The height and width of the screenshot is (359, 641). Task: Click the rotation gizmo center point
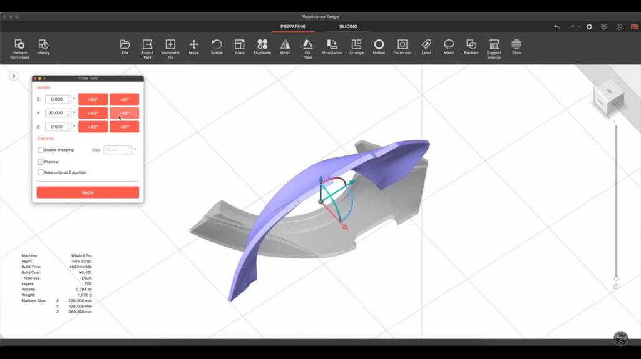pos(321,202)
